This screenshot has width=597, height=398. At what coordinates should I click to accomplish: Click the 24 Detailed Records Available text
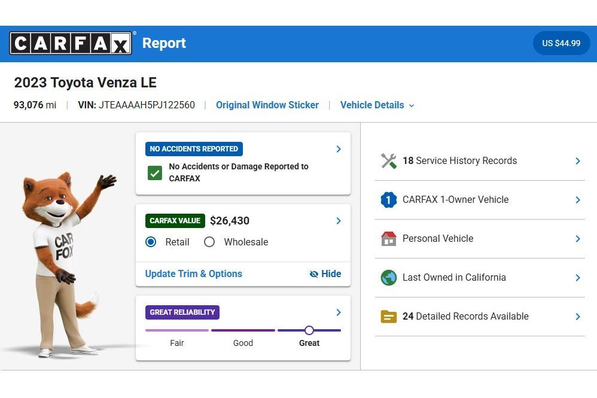pyautogui.click(x=465, y=316)
